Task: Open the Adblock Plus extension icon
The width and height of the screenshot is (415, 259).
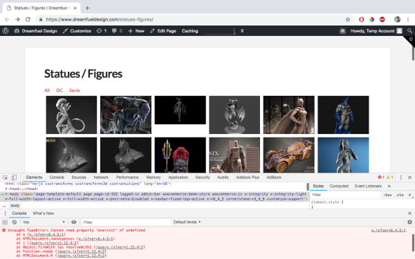Action: click(382, 19)
